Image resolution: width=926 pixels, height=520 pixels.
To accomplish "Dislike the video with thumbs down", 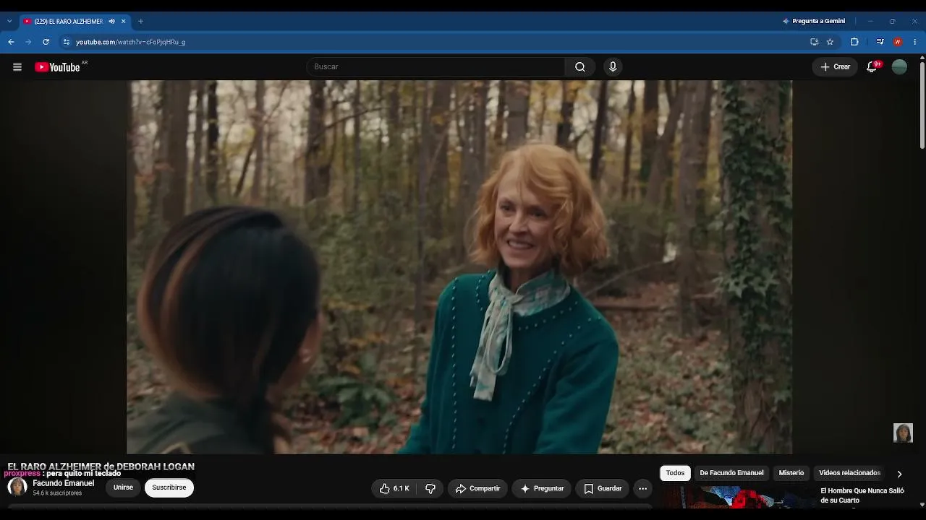I will point(430,489).
